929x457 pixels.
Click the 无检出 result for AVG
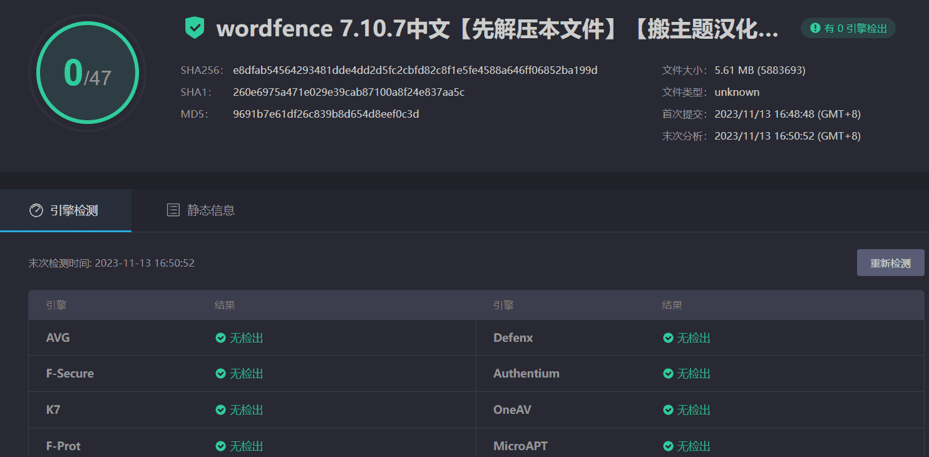pyautogui.click(x=246, y=338)
